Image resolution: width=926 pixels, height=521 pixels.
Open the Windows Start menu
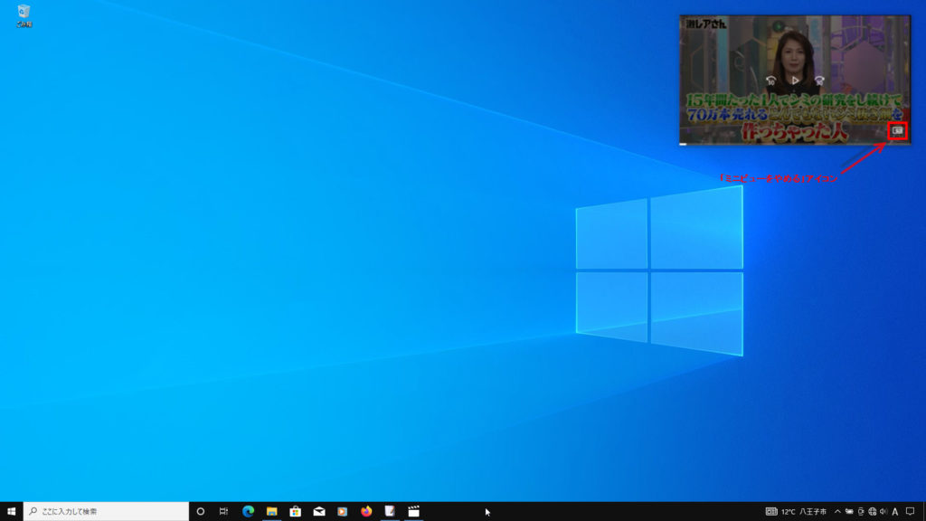coord(11,511)
